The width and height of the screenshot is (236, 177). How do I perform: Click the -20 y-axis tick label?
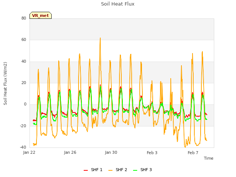23,126
